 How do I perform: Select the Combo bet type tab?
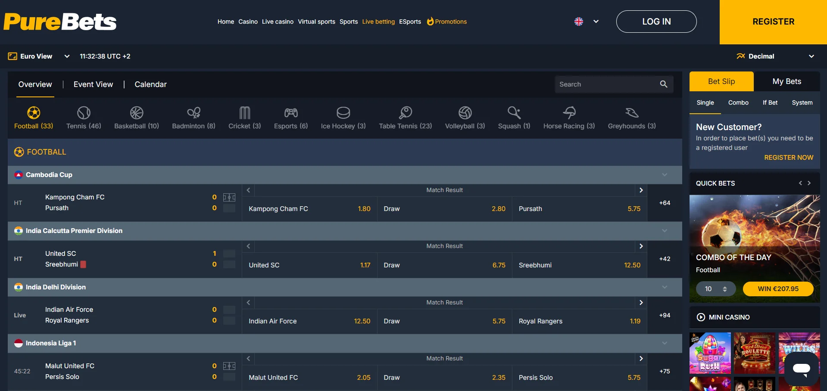(738, 102)
